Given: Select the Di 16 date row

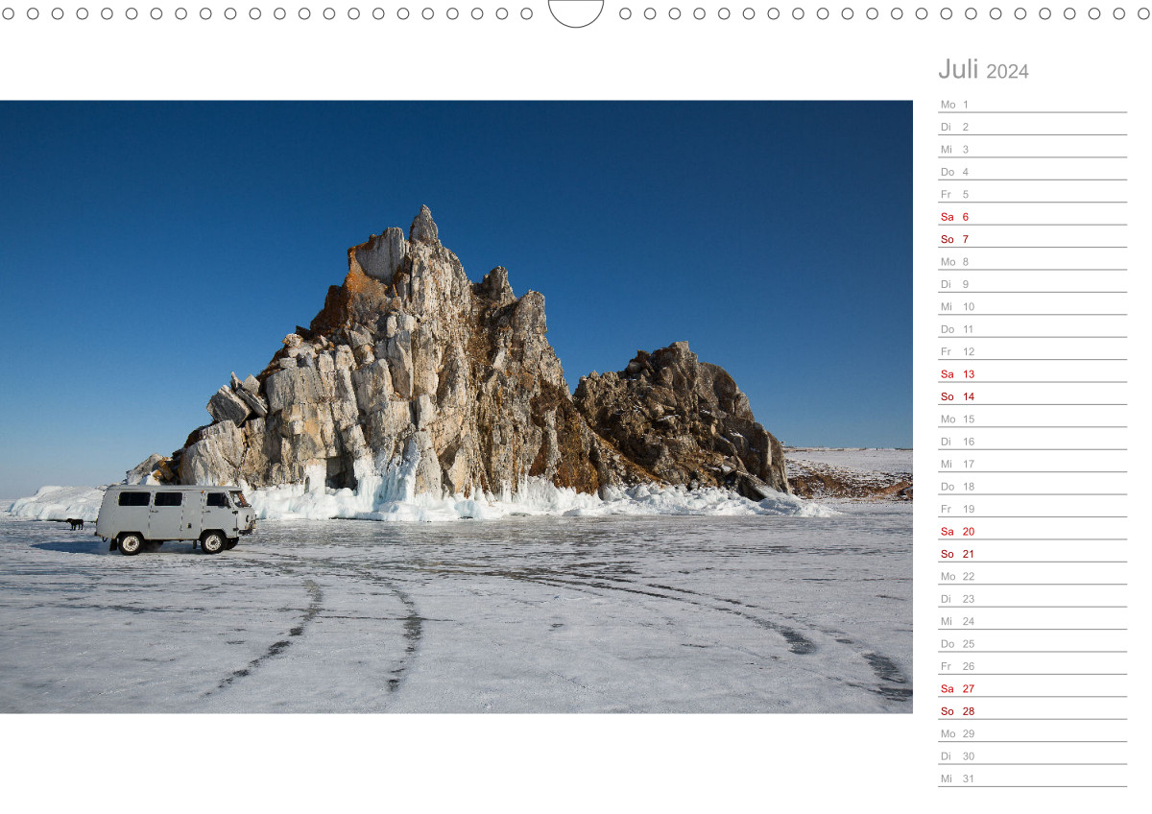Looking at the screenshot, I should [1032, 440].
